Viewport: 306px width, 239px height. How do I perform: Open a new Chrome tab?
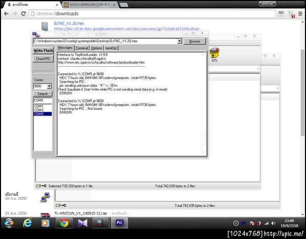coord(124,5)
